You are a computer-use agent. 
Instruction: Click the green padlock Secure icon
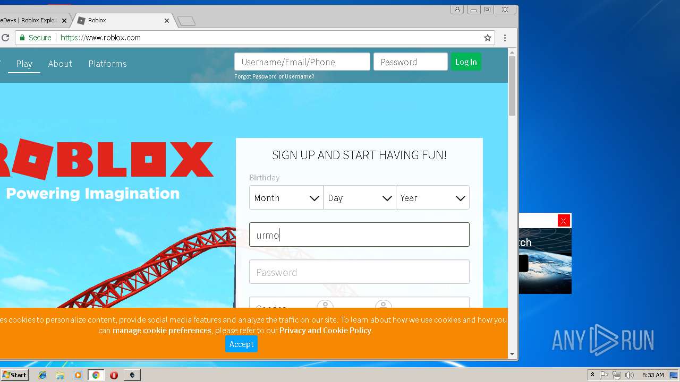point(22,38)
